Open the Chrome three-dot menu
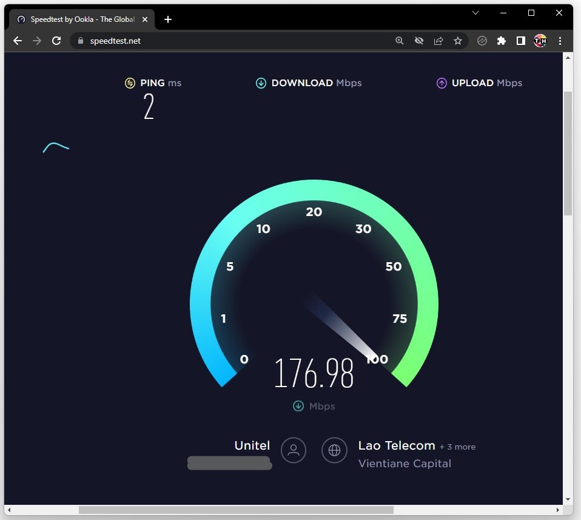 coord(560,41)
